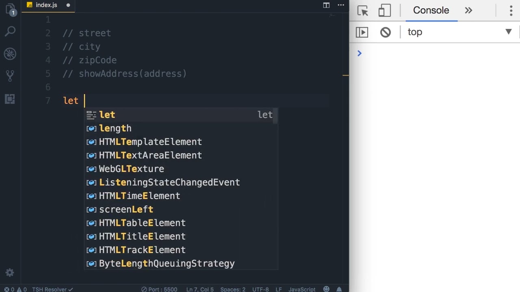Screen dimensions: 520x292
Task: Open the Manage gear icon at sidebar bottom
Action: tap(10, 273)
